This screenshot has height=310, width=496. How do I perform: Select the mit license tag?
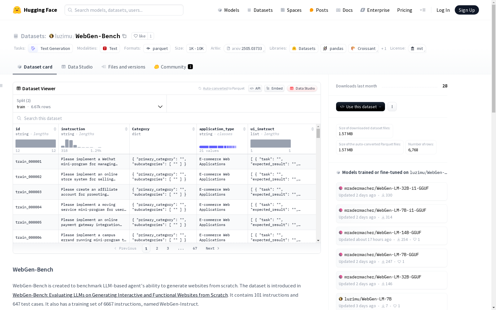click(x=417, y=48)
